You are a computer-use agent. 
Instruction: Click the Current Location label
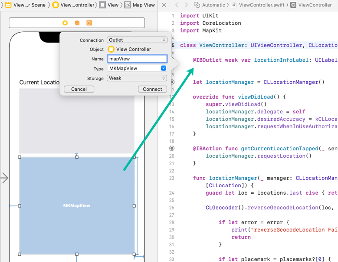tap(39, 82)
